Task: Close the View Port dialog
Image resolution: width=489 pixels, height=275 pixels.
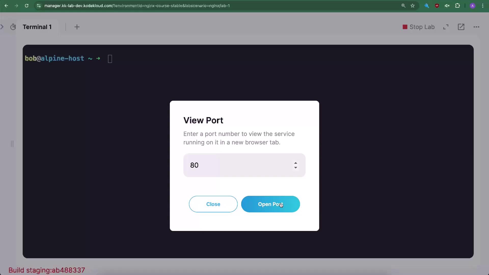Action: point(213,204)
